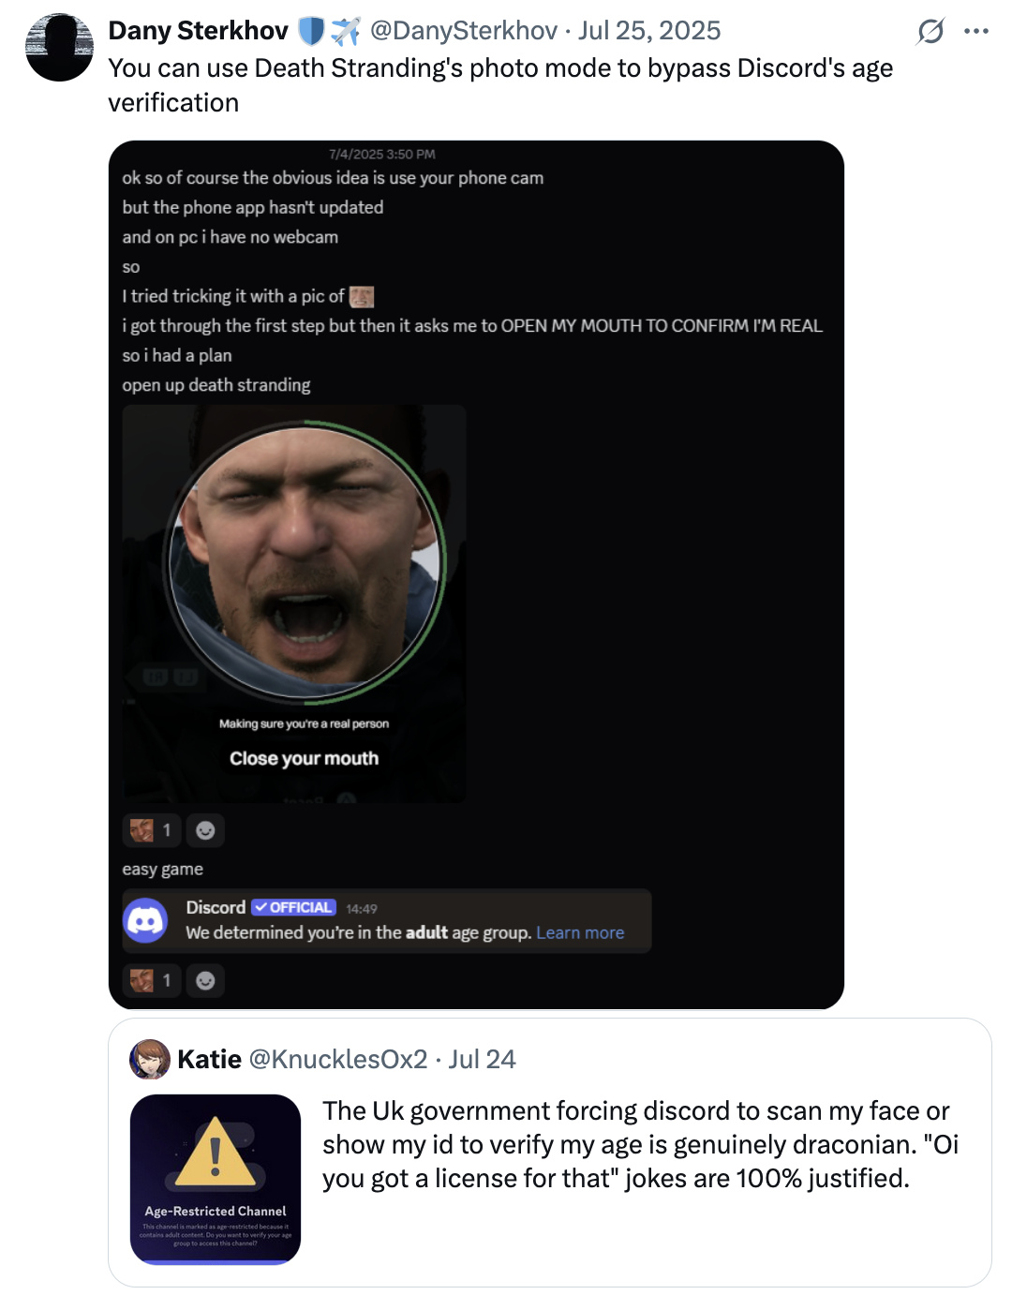1012x1295 pixels.
Task: Click the blue shield badge icon
Action: click(310, 31)
